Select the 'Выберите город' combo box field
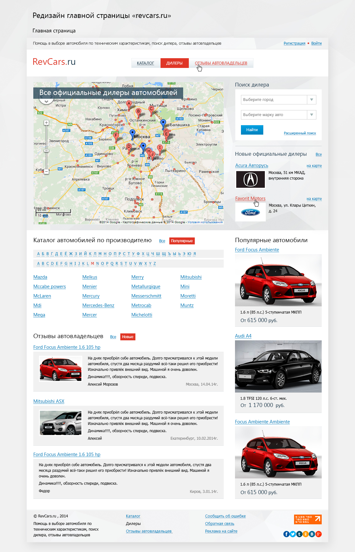 pos(278,100)
